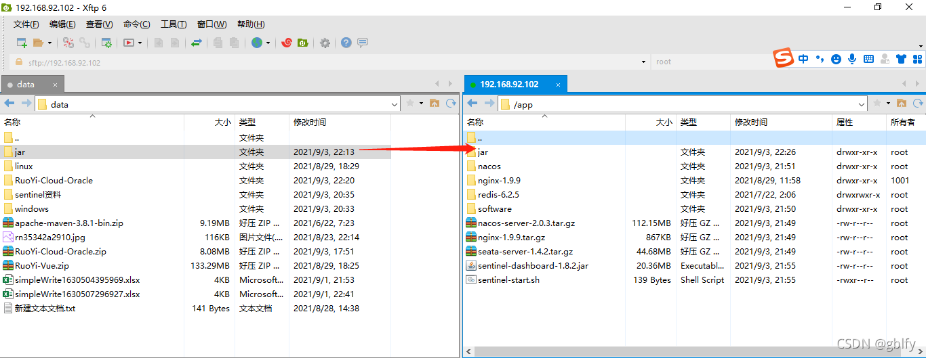Open the 查看(V) menu
The width and height of the screenshot is (926, 358).
pyautogui.click(x=99, y=24)
